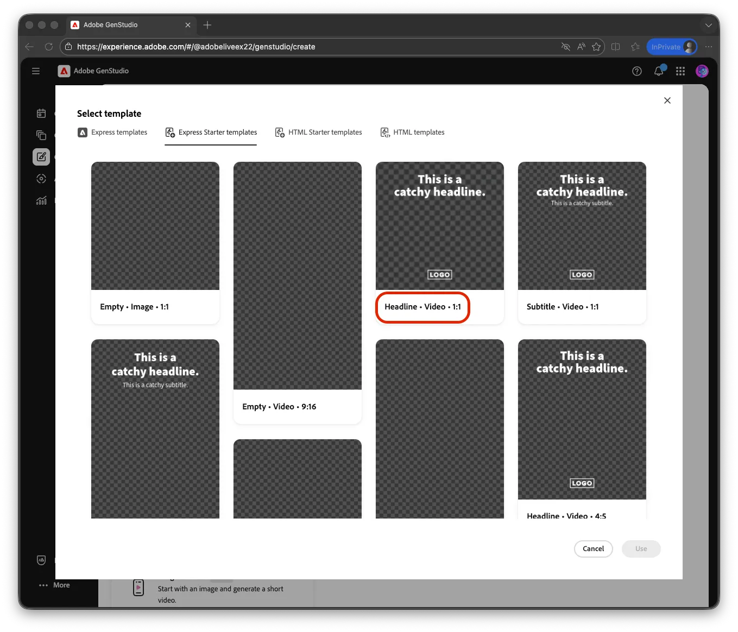Expand the More item in sidebar
The width and height of the screenshot is (738, 632).
(54, 585)
